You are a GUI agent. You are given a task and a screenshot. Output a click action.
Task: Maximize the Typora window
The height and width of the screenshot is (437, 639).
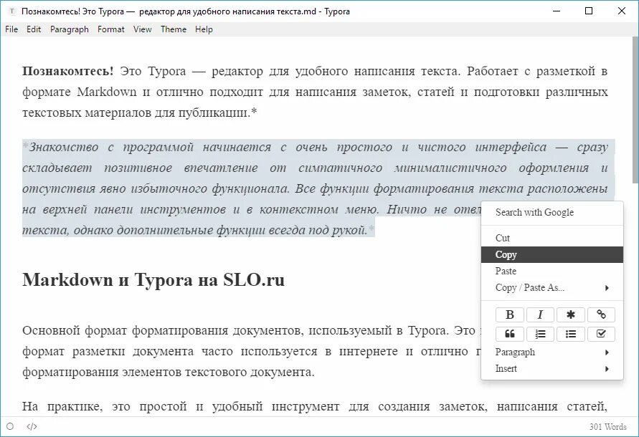[589, 11]
